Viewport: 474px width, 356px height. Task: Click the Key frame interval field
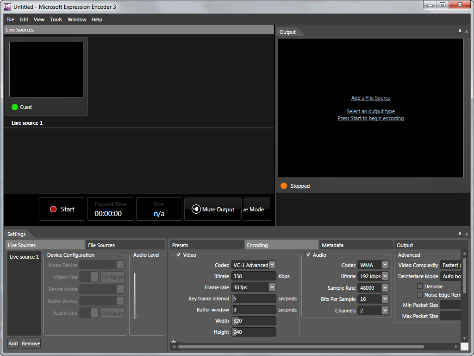(x=253, y=299)
